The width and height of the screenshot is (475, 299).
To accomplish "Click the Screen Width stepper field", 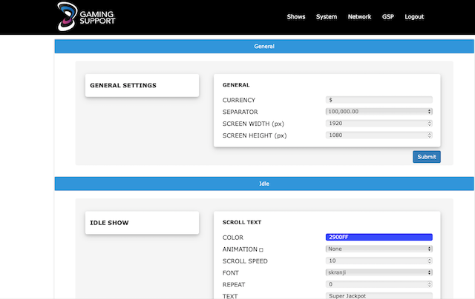I will click(x=379, y=124).
